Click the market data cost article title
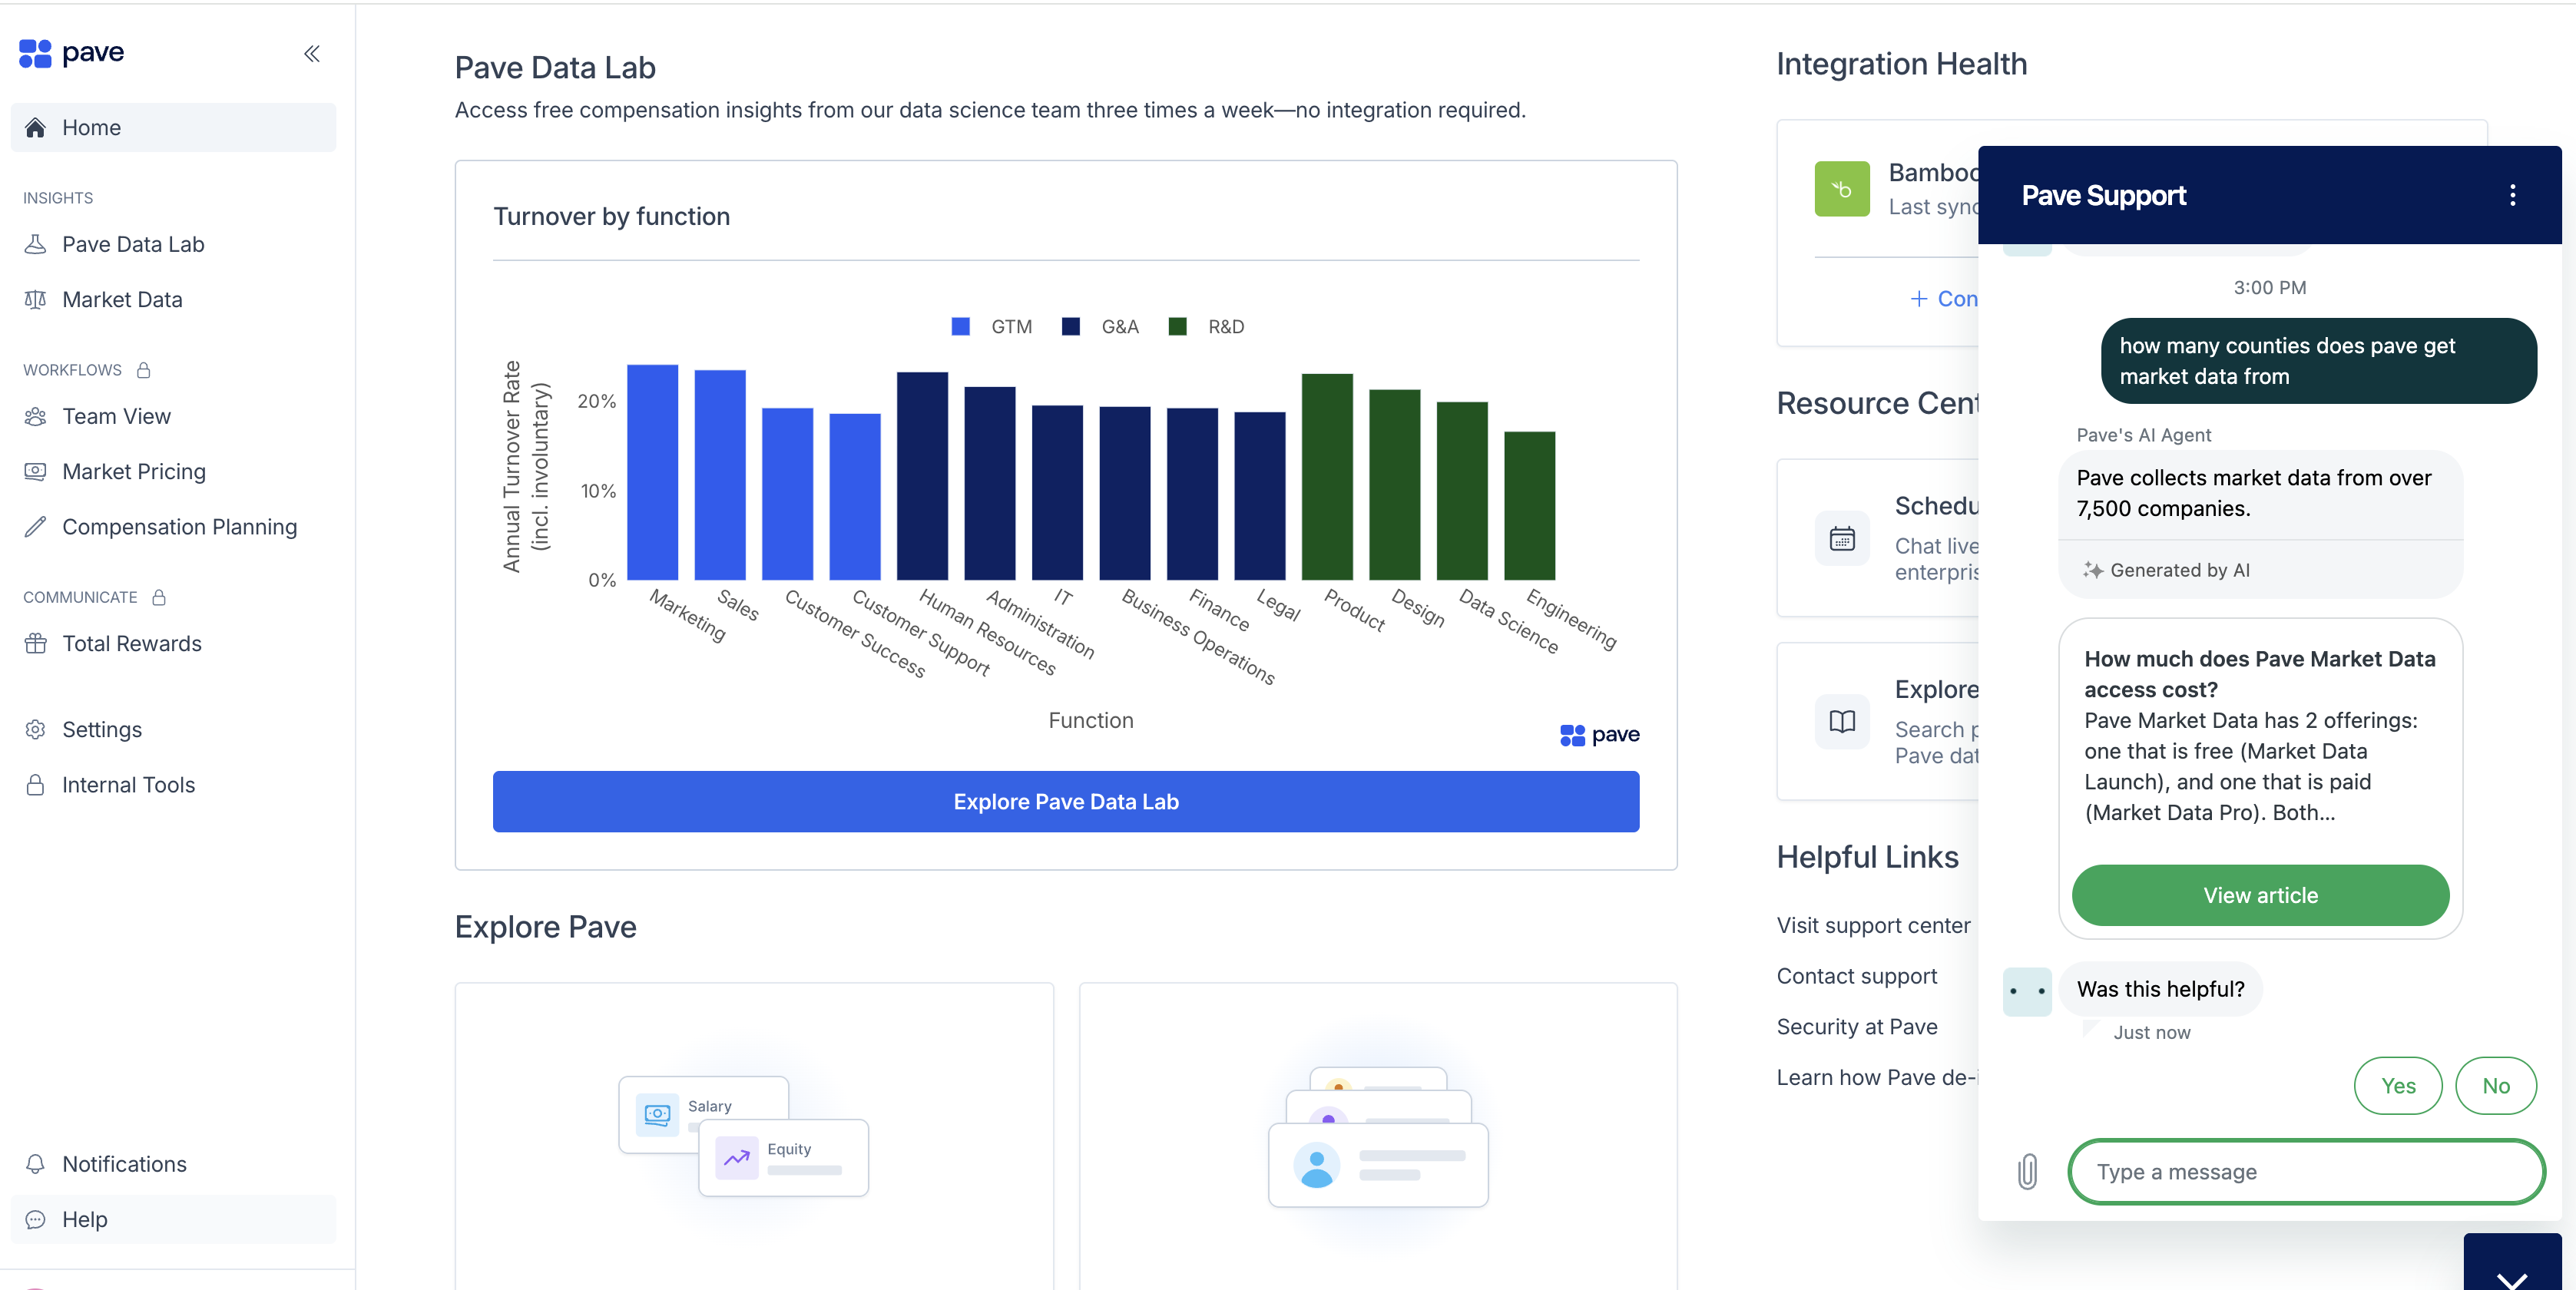Screen dimensions: 2576x1290 (x=2259, y=674)
